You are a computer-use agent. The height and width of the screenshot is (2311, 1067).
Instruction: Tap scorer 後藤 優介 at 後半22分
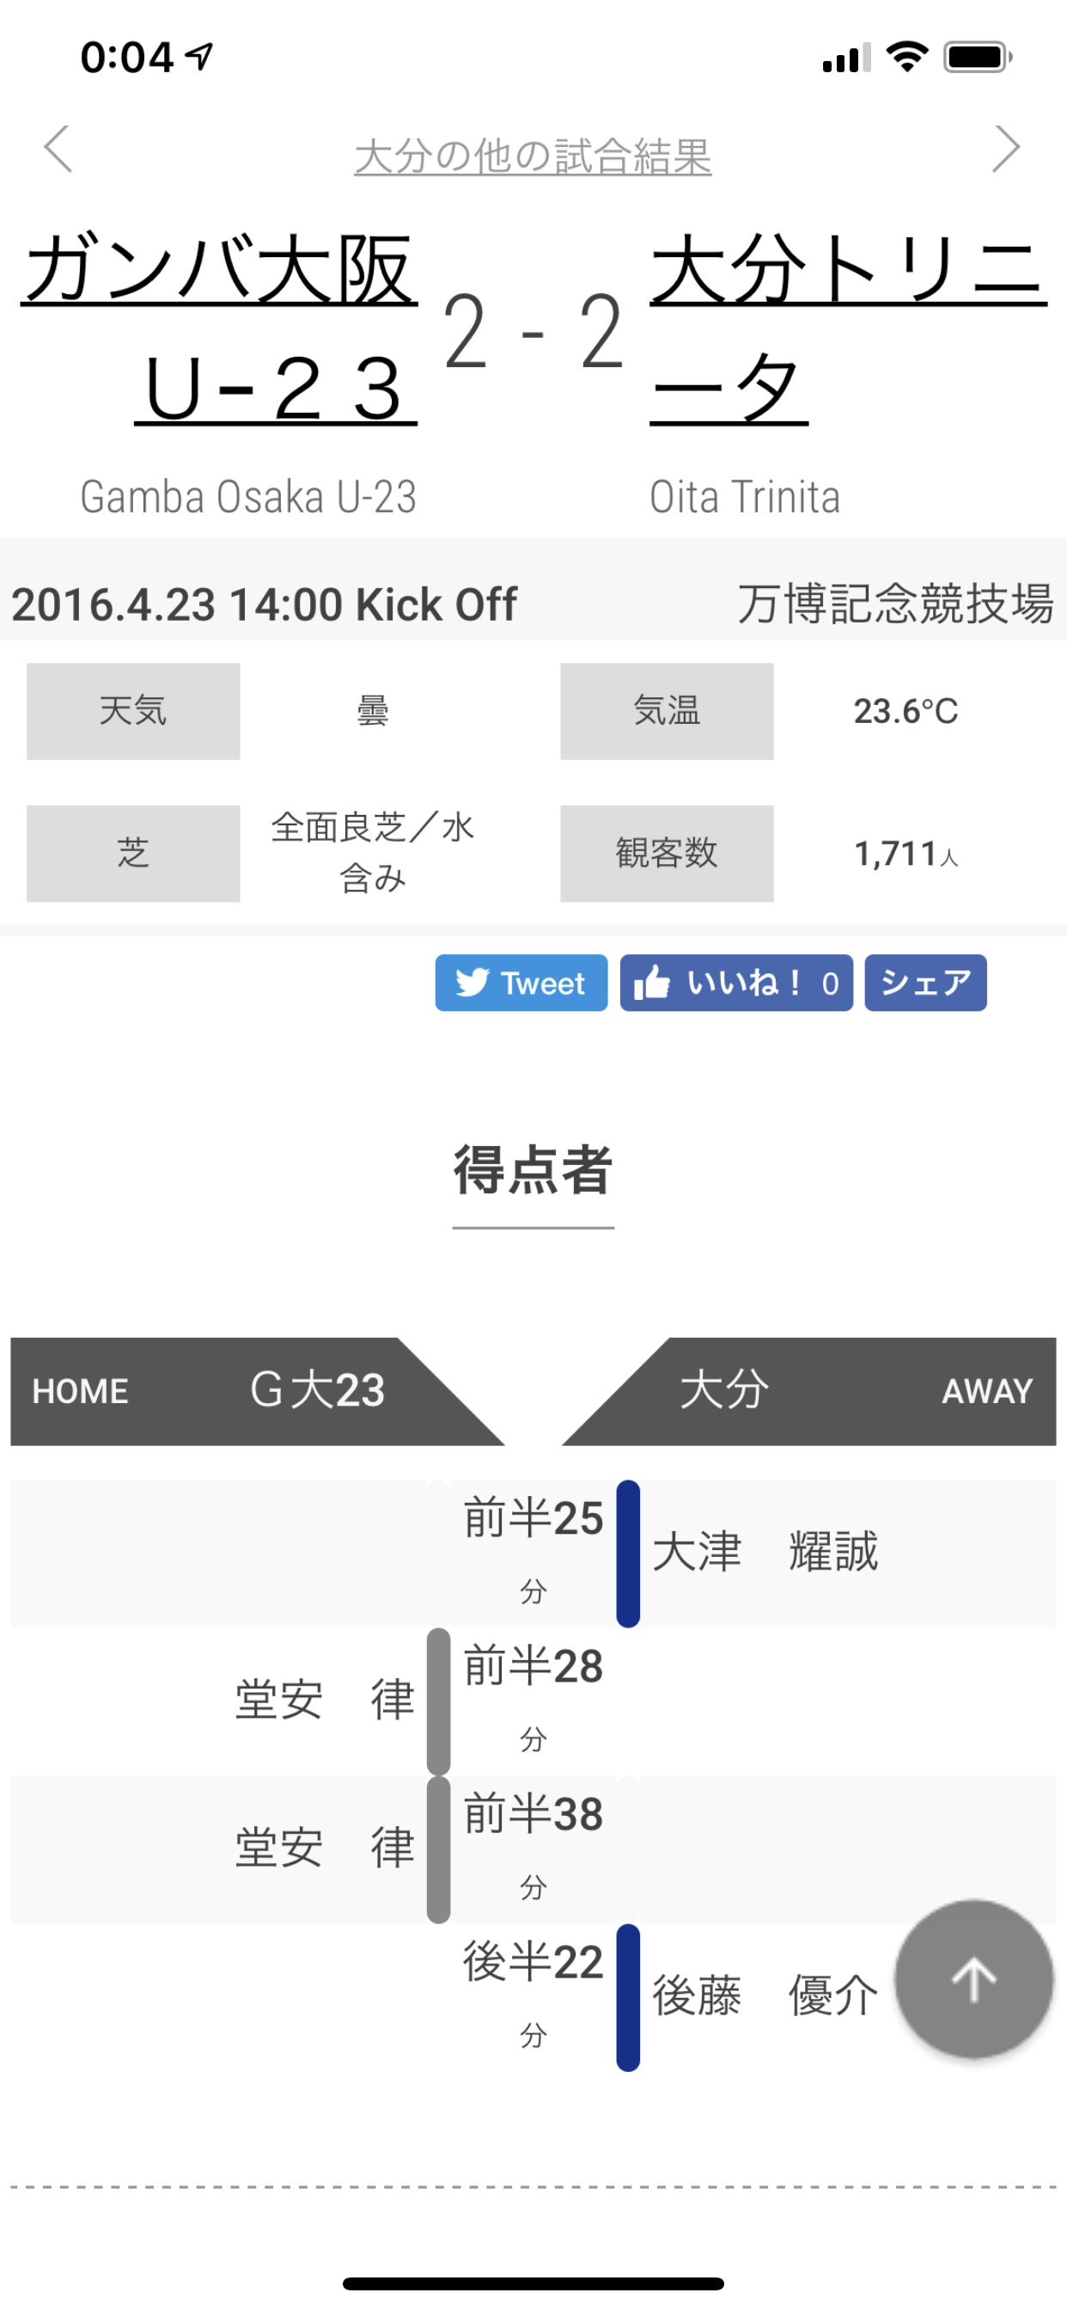(x=765, y=1997)
